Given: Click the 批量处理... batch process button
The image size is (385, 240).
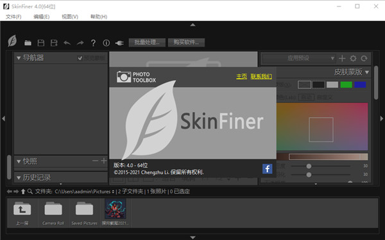Looking at the screenshot, I should pos(147,42).
